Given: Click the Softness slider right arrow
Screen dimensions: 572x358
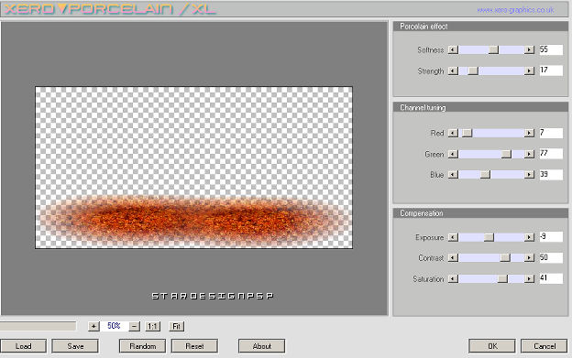Looking at the screenshot, I should click(x=529, y=49).
